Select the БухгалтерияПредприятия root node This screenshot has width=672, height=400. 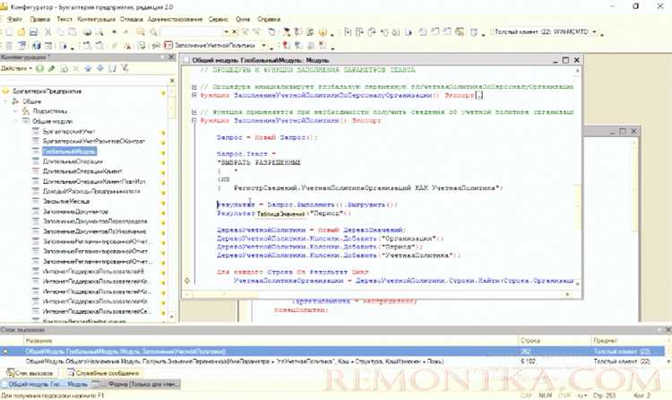[x=47, y=91]
